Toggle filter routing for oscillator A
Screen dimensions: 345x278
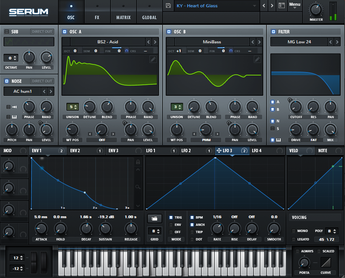pyautogui.click(x=273, y=102)
